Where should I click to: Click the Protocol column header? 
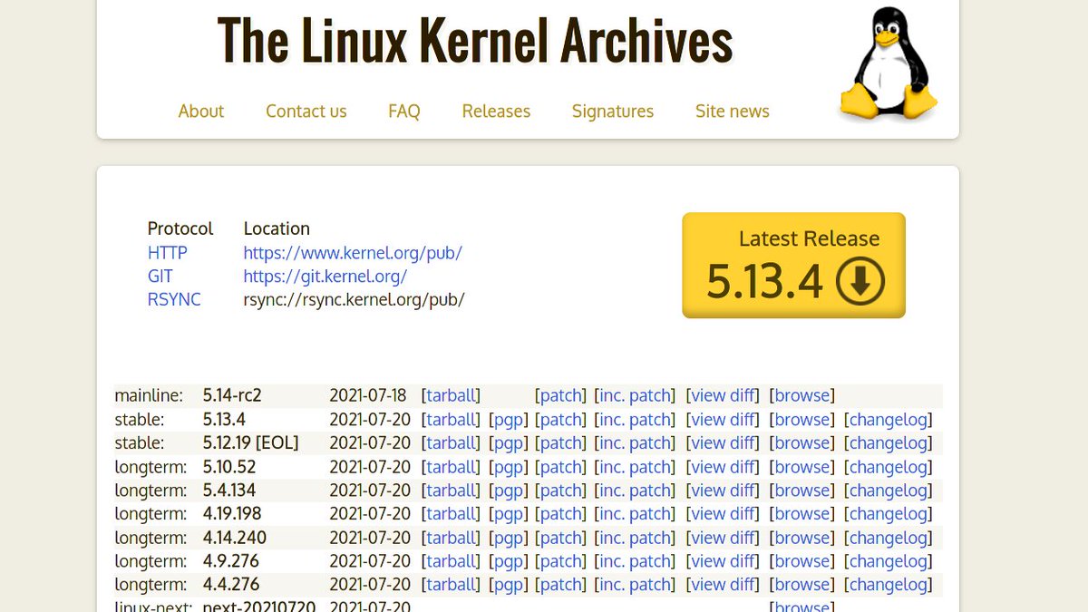pos(180,228)
